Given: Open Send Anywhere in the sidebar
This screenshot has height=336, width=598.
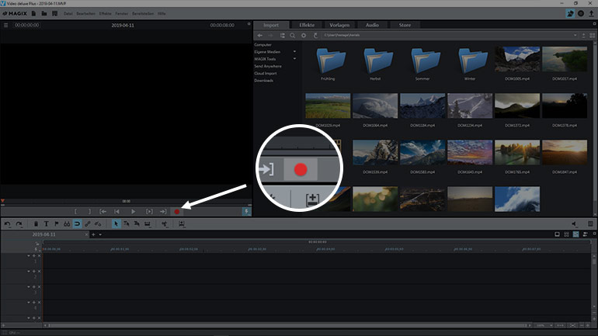Looking at the screenshot, I should [268, 66].
